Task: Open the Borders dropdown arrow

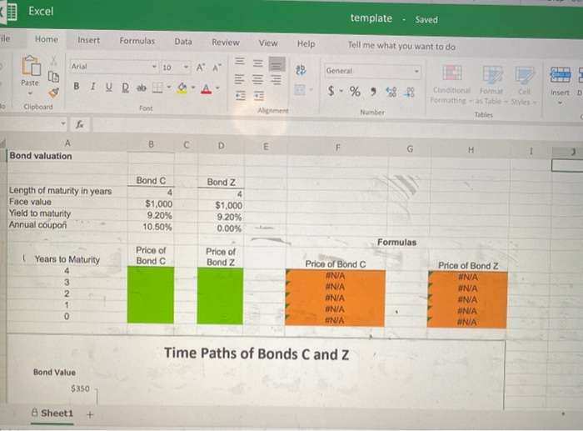Action: pyautogui.click(x=168, y=88)
